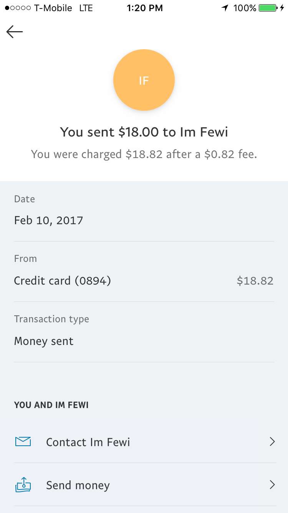Tap the back arrow icon
This screenshot has height=513, width=288.
tap(15, 32)
